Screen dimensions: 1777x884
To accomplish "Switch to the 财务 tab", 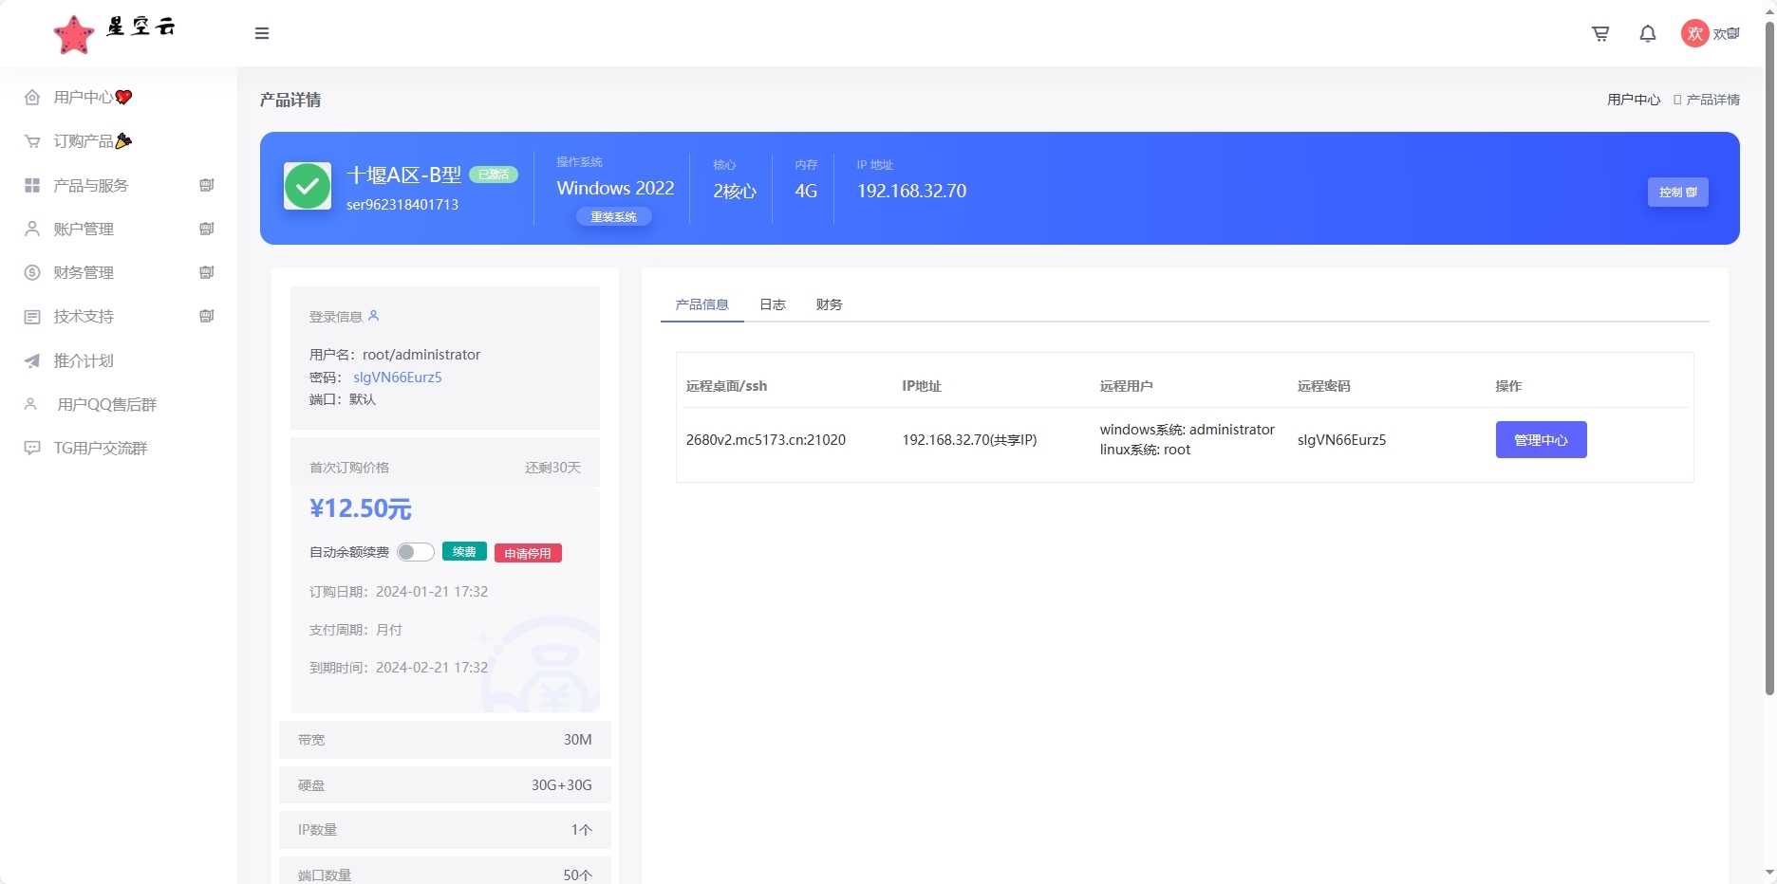I will point(829,304).
